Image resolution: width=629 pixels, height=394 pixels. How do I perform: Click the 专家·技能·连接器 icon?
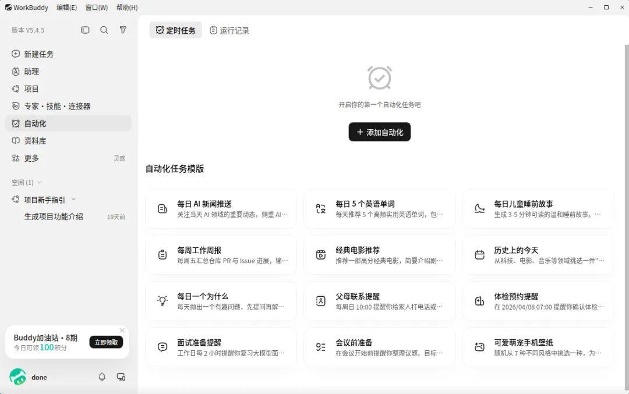tap(16, 106)
